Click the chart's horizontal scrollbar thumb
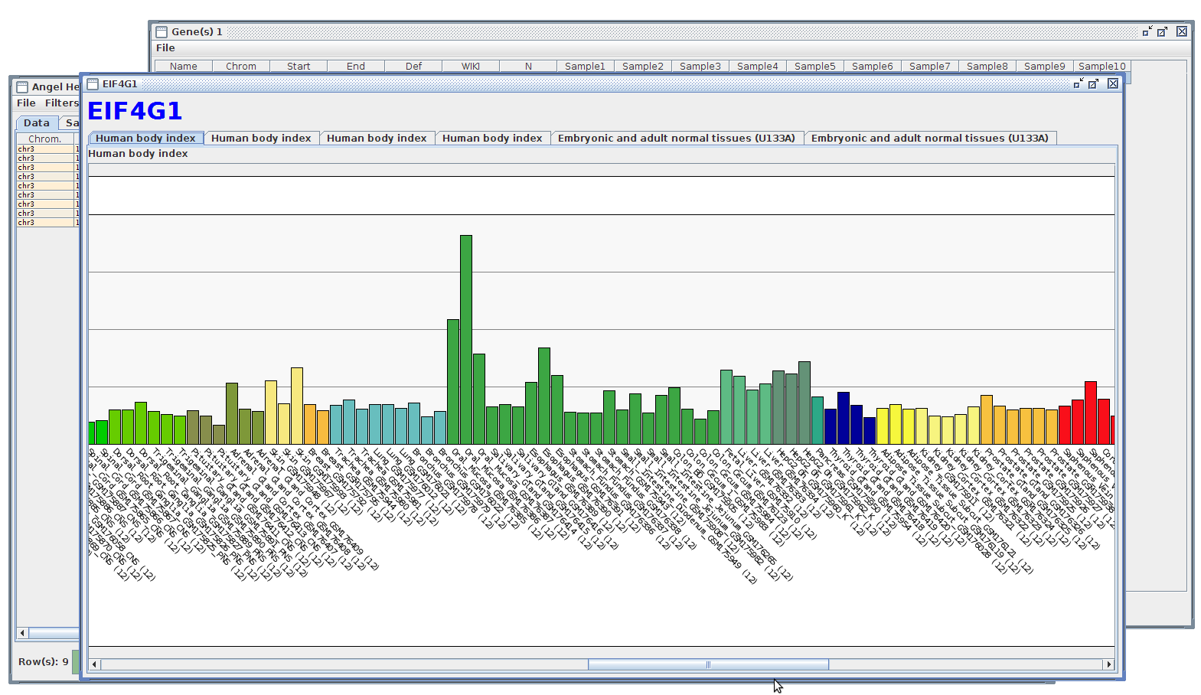The width and height of the screenshot is (1201, 695). point(708,664)
